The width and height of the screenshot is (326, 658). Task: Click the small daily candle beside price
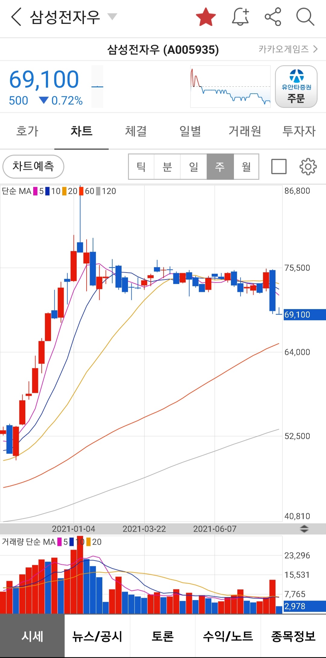(x=97, y=87)
